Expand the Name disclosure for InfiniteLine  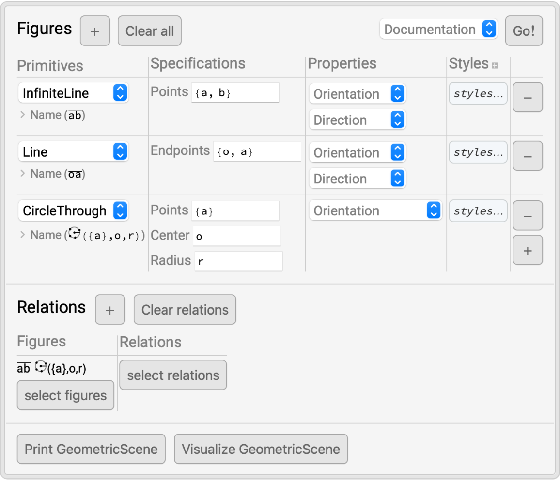[x=22, y=115]
